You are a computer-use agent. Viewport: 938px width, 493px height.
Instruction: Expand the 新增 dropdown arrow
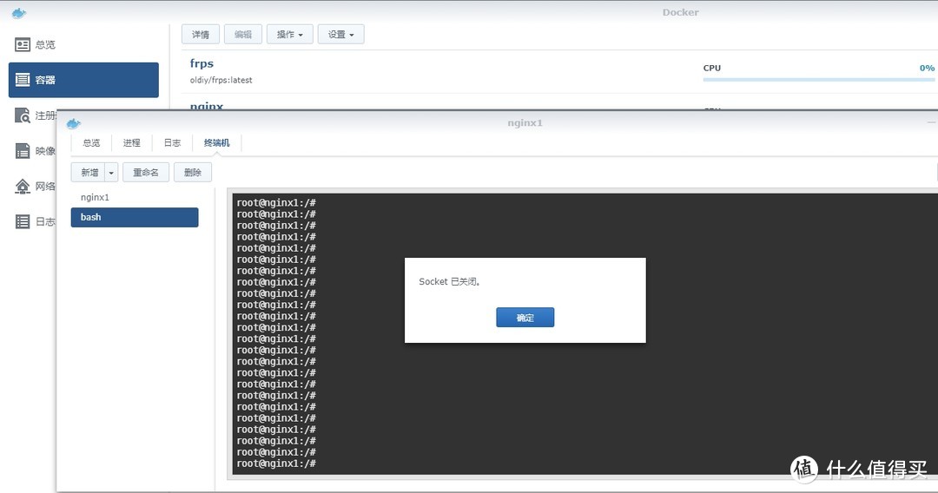[111, 173]
